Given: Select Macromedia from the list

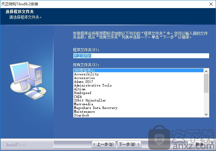Looking at the screenshot, I should click(138, 104).
